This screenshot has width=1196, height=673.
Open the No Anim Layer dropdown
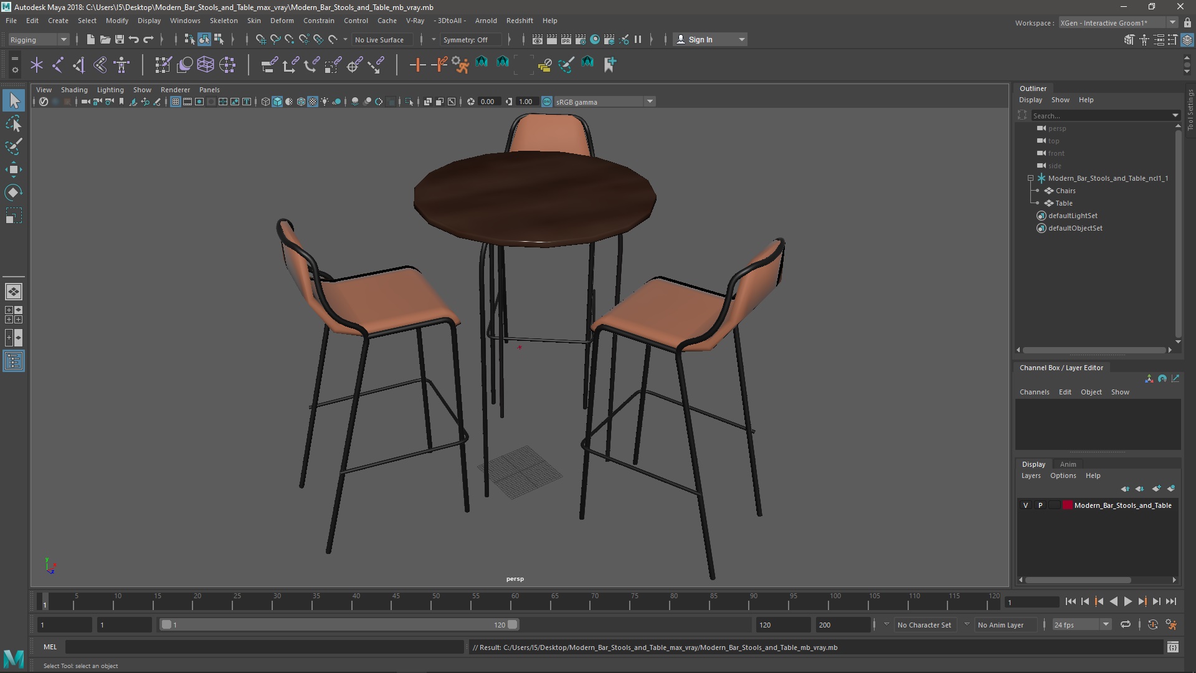(x=967, y=624)
